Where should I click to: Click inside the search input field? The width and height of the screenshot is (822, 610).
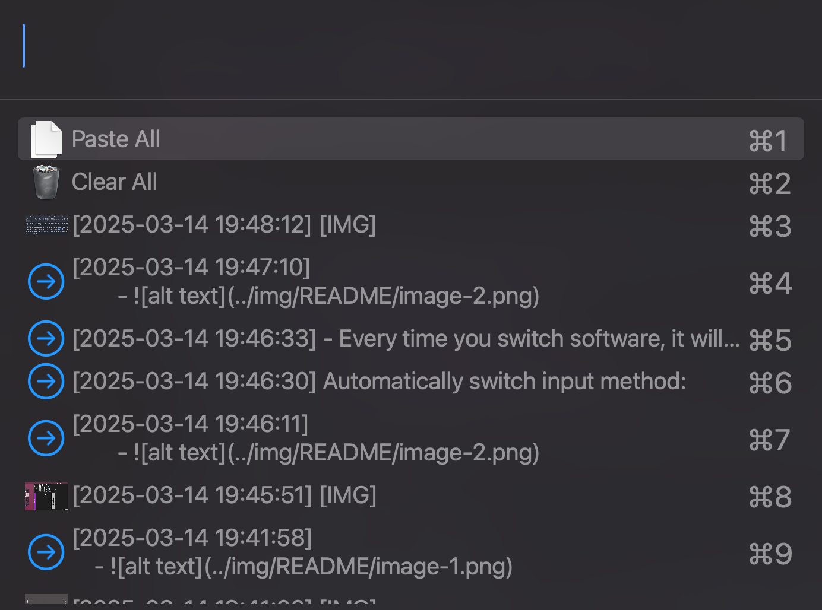click(238, 46)
